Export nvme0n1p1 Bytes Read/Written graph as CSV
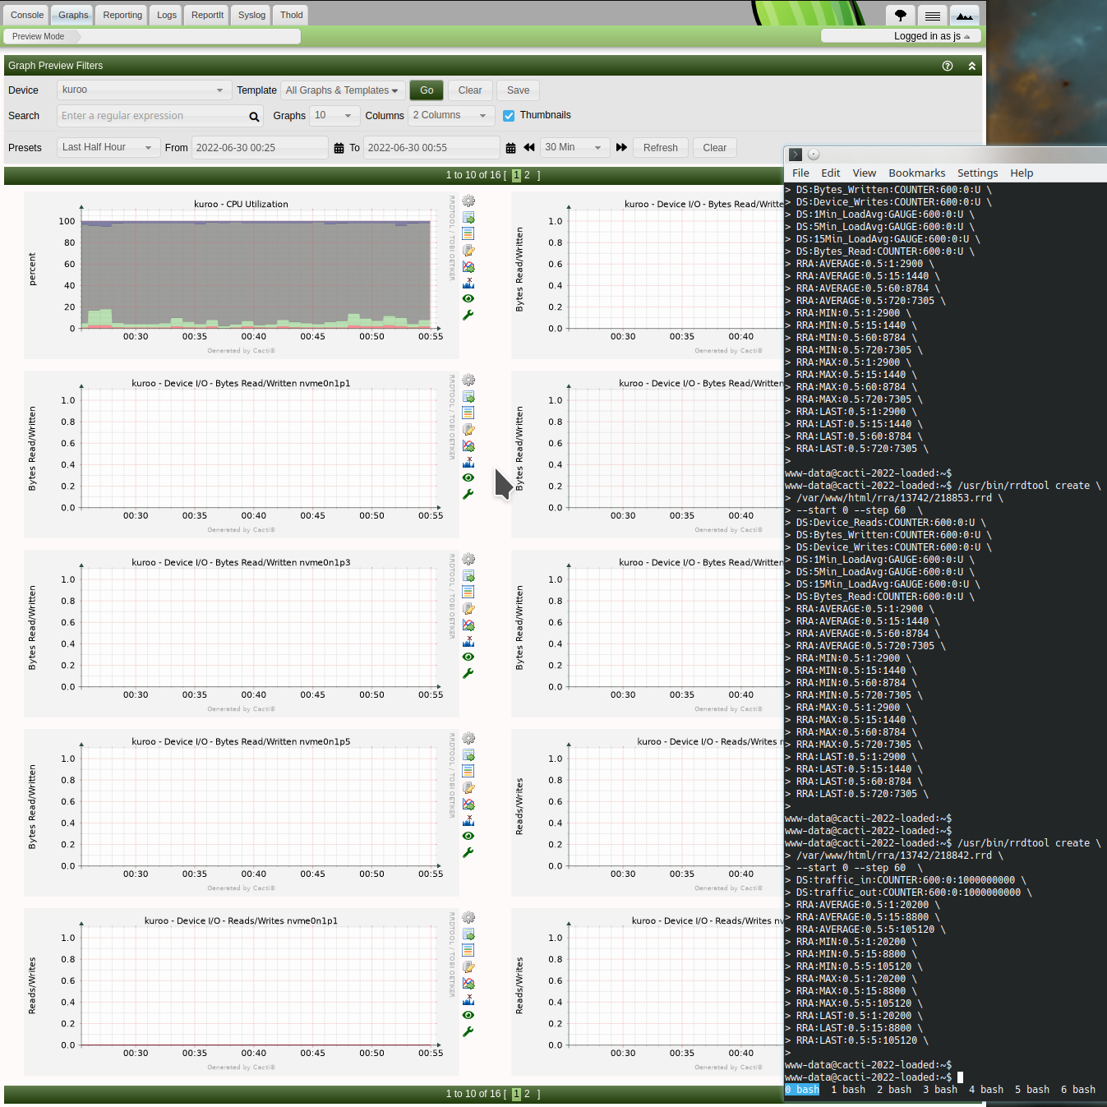 pos(468,397)
